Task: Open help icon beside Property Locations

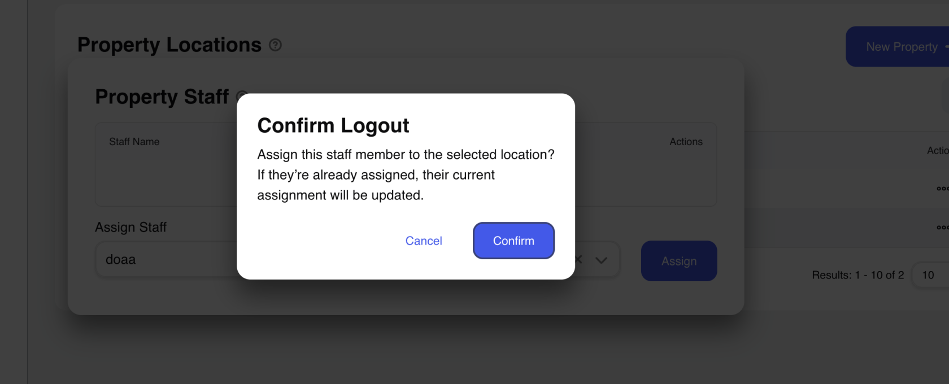Action: tap(275, 45)
